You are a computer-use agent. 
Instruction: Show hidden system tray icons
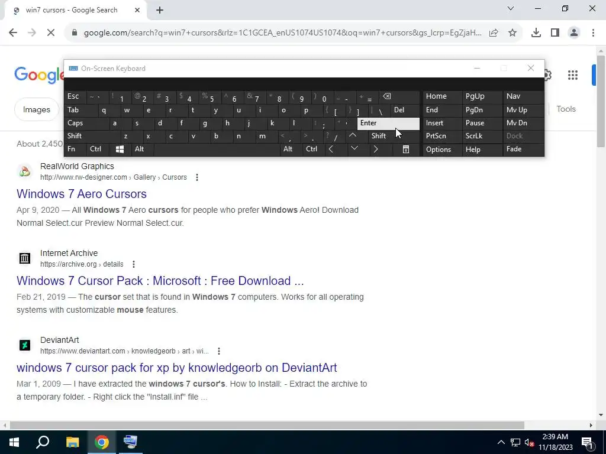pyautogui.click(x=501, y=442)
